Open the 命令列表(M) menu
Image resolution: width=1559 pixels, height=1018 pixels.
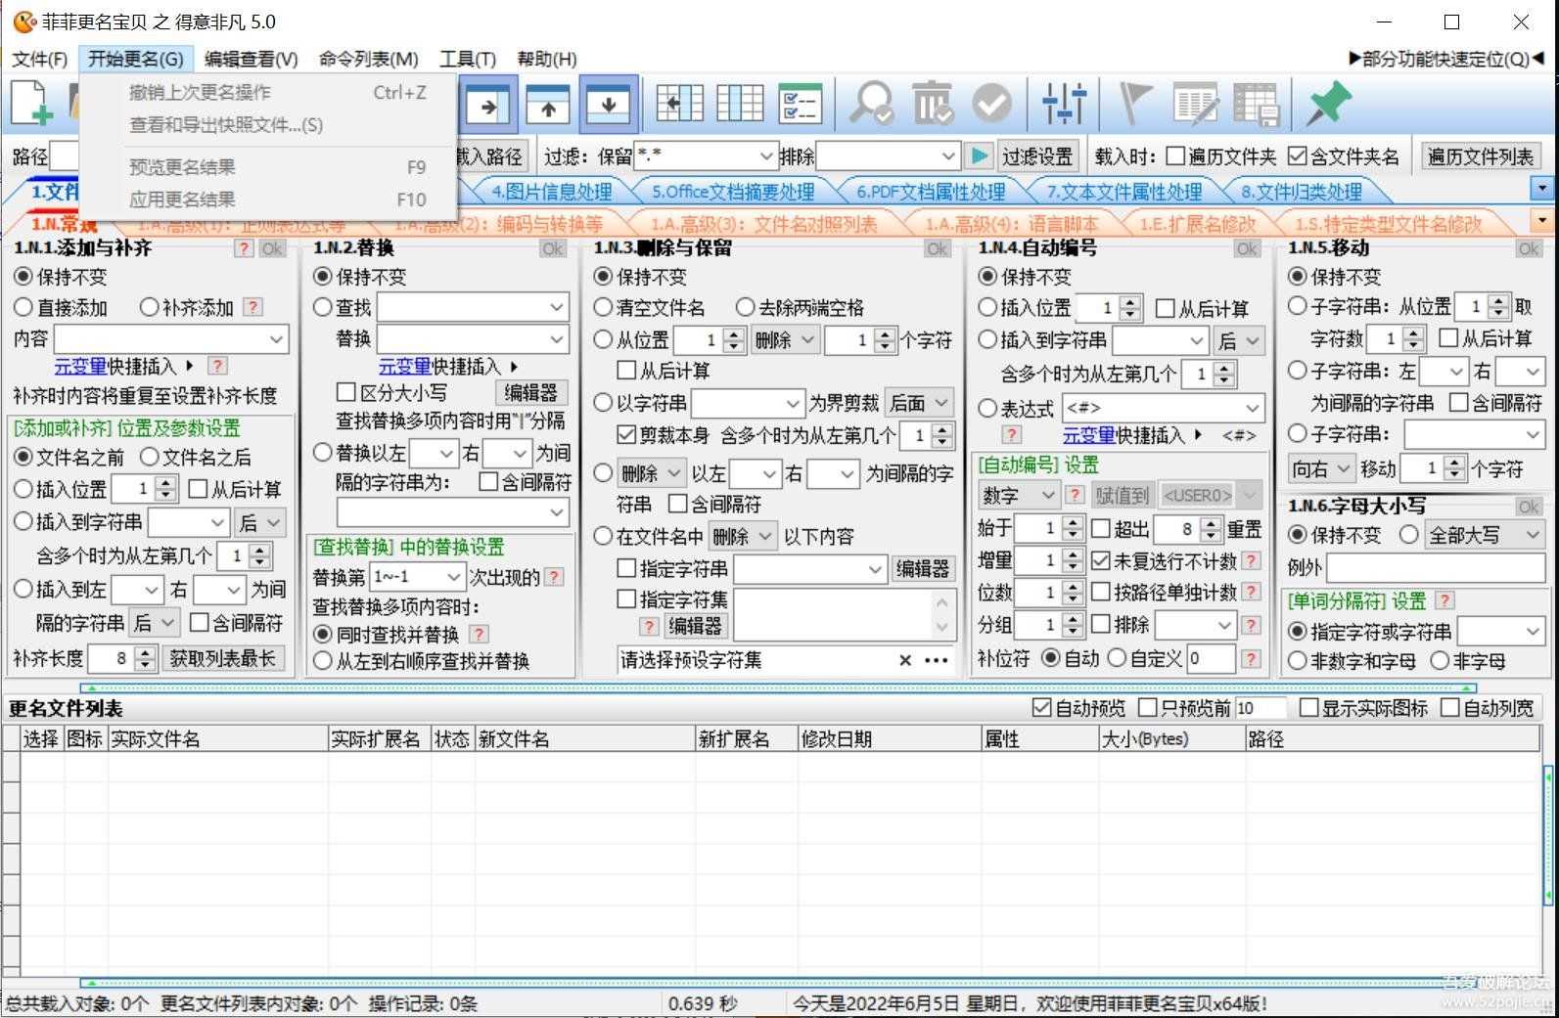point(369,59)
